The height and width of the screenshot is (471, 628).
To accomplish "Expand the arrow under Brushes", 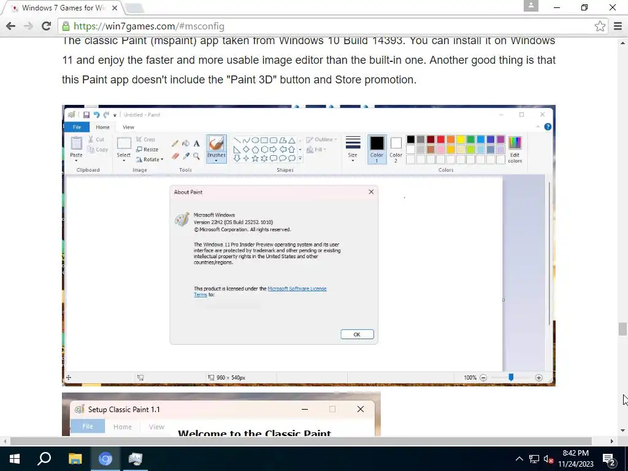I will click(x=216, y=161).
